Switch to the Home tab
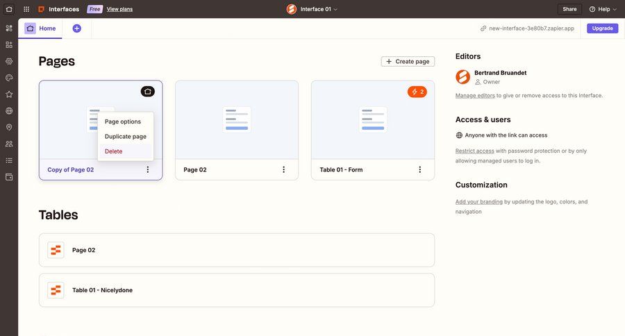Viewport: 625px width, 336px height. coord(40,28)
